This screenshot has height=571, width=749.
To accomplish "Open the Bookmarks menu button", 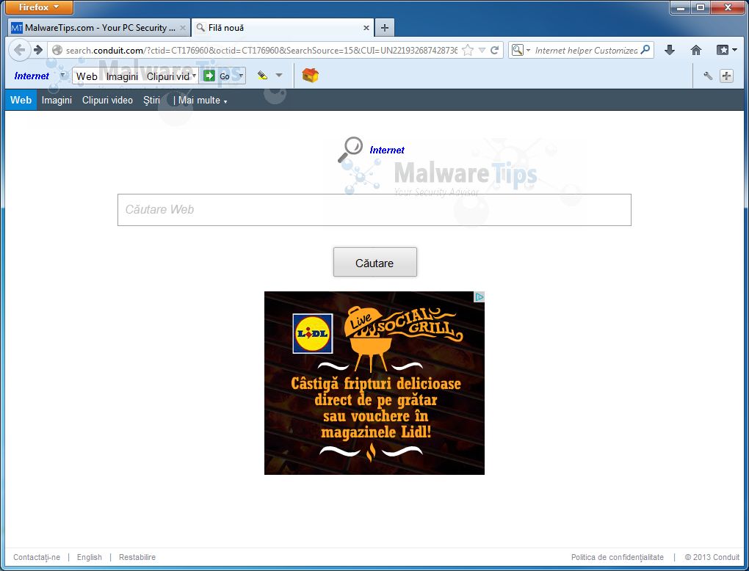I will [726, 50].
